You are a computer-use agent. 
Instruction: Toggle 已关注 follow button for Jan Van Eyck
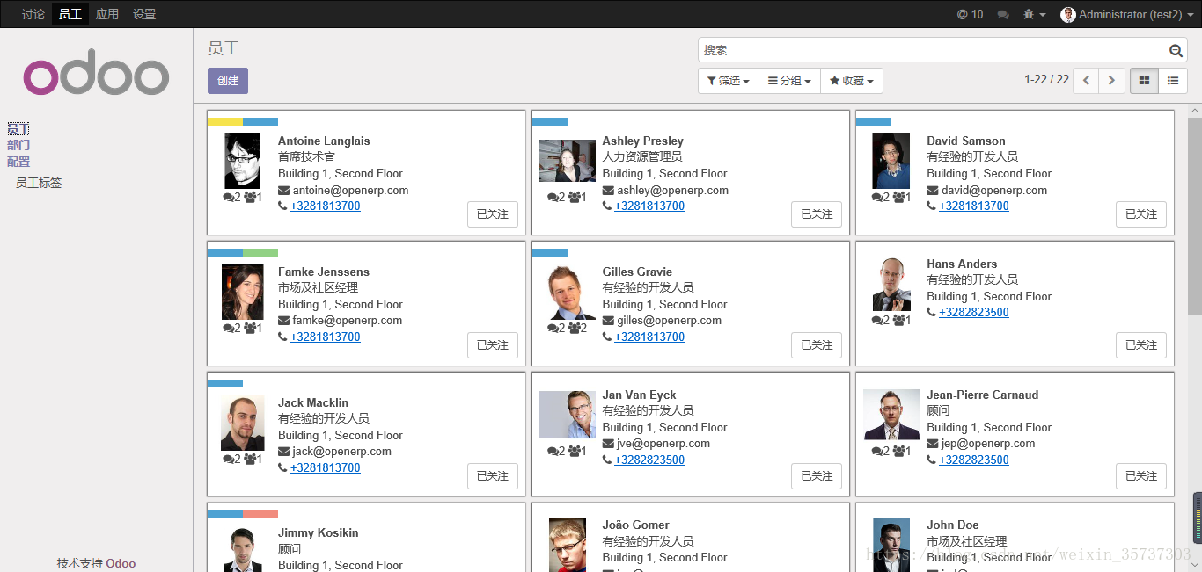[817, 476]
